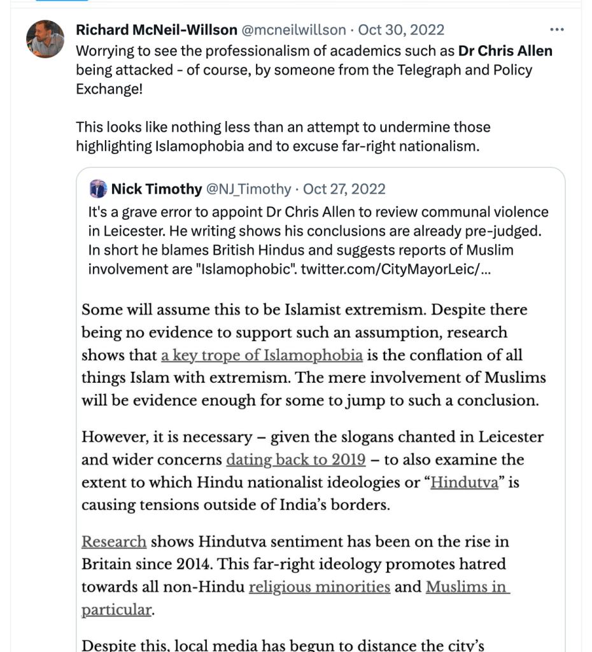The height and width of the screenshot is (652, 592).
Task: Click Nick Timothy's display name
Action: click(x=156, y=189)
